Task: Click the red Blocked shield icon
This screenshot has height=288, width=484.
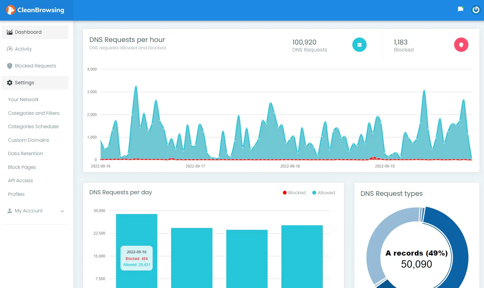Action: [461, 45]
